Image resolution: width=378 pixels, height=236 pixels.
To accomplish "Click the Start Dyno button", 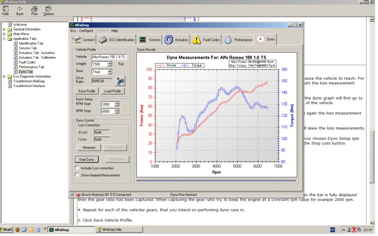I will coord(86,159).
